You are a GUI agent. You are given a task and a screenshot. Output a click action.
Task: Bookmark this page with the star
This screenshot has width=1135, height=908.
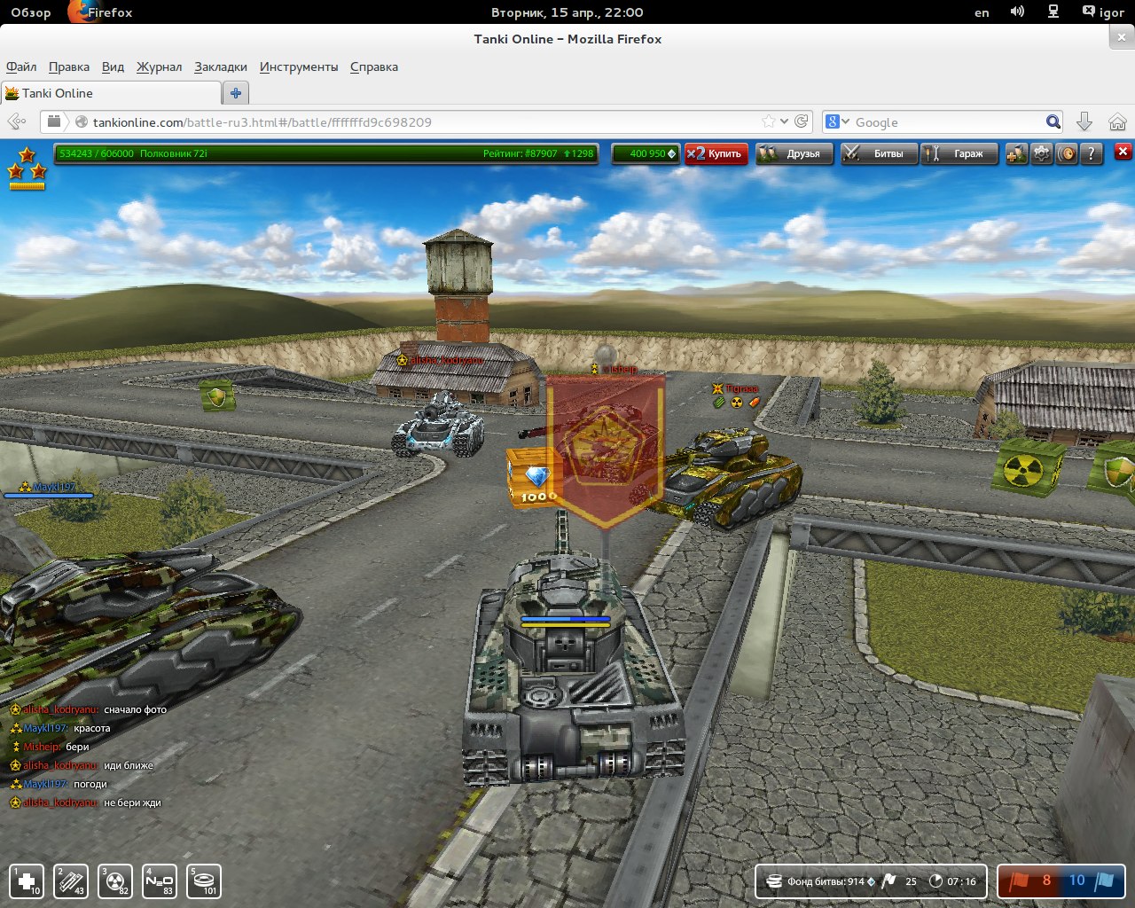pos(768,121)
